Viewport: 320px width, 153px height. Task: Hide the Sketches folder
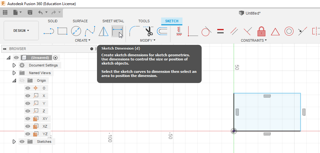[22, 142]
